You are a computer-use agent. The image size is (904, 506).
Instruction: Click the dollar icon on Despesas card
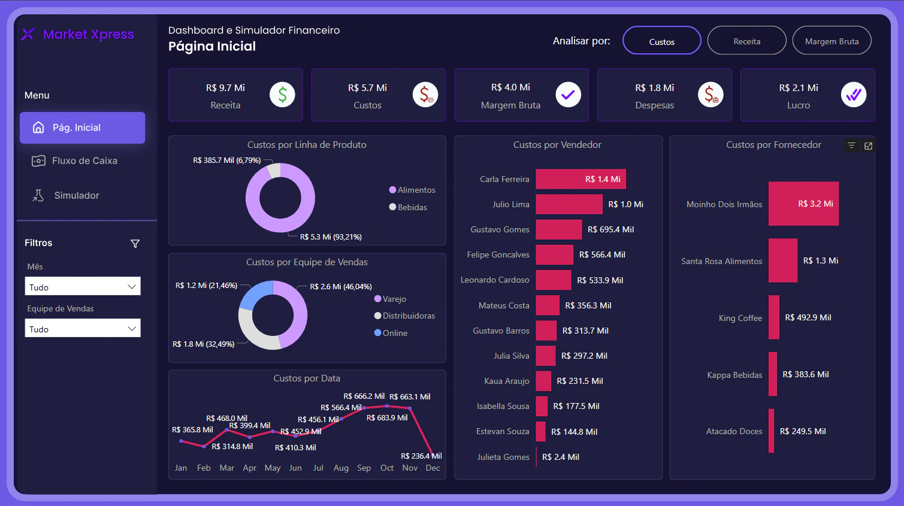coord(710,95)
